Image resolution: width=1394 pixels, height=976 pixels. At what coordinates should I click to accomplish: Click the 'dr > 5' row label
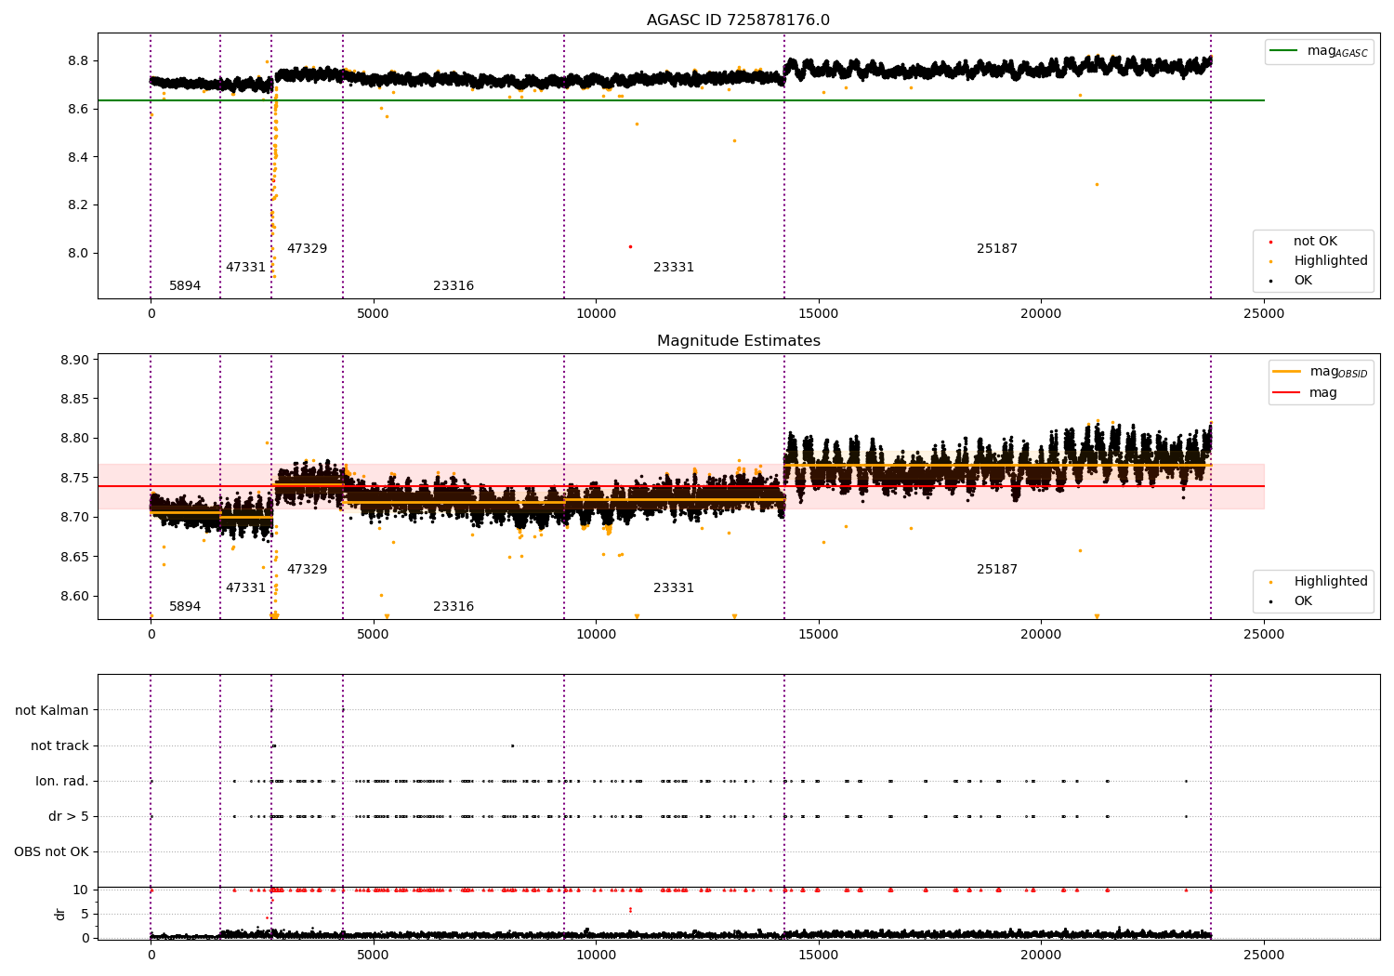[x=69, y=817]
